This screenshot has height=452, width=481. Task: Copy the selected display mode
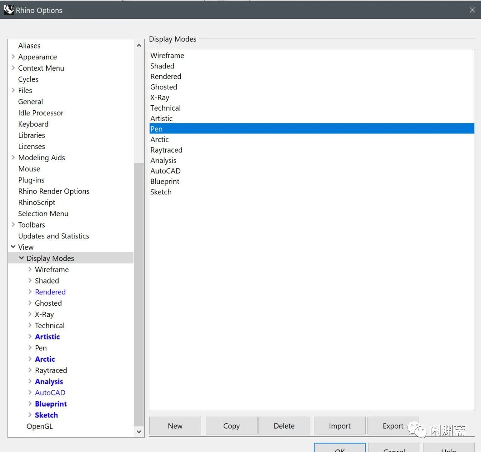click(x=231, y=426)
